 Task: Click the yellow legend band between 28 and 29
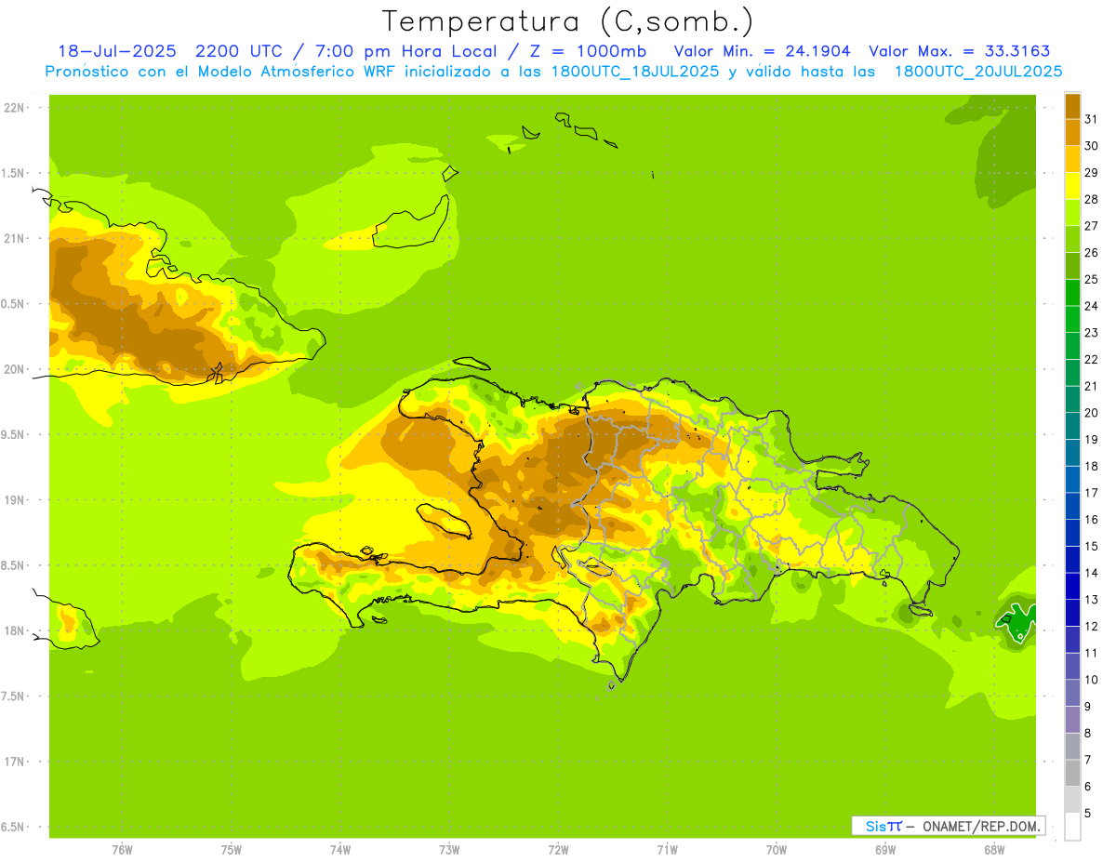click(x=1072, y=185)
